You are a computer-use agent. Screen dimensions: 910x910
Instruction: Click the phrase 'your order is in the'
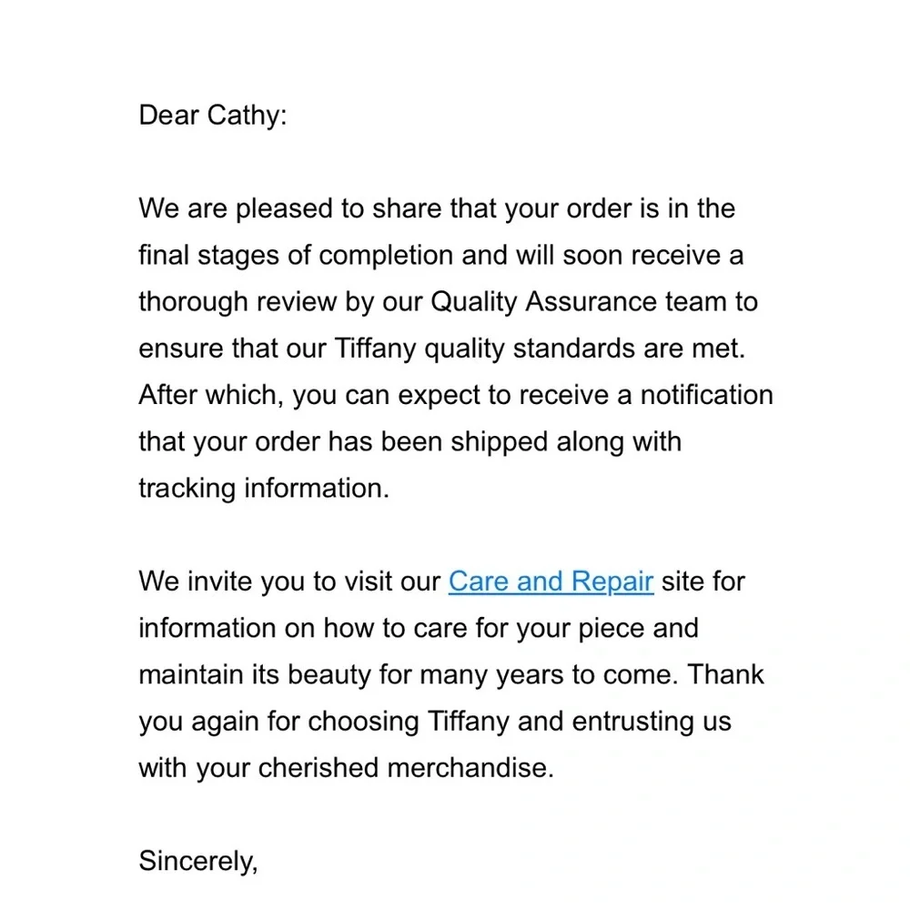coord(620,209)
